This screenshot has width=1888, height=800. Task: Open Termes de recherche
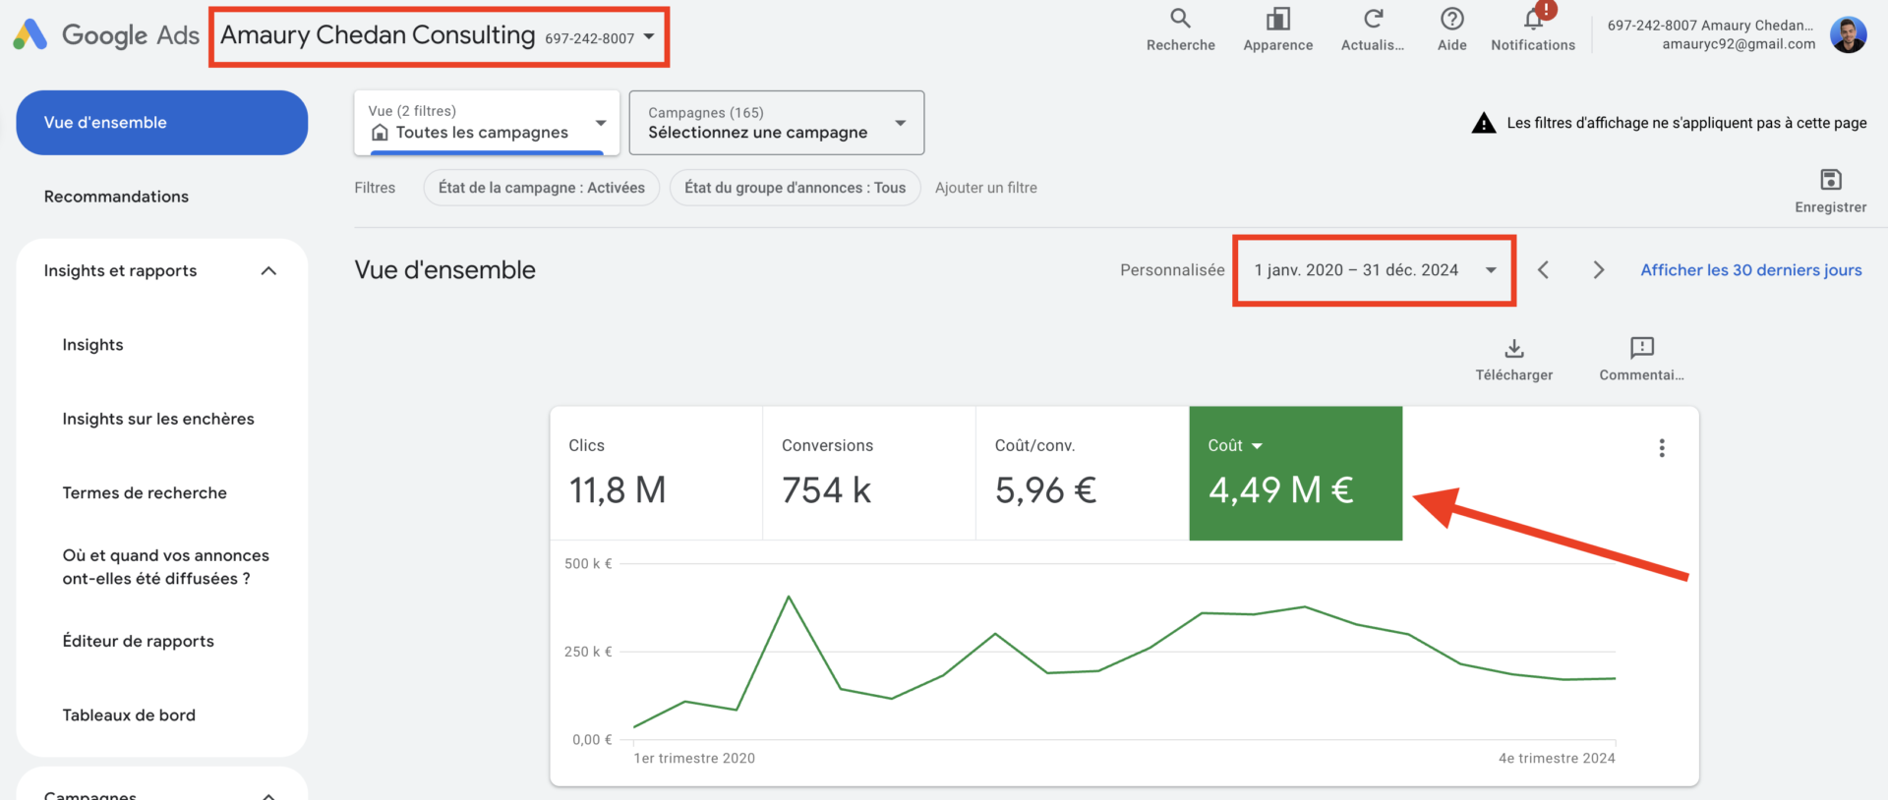click(x=145, y=492)
